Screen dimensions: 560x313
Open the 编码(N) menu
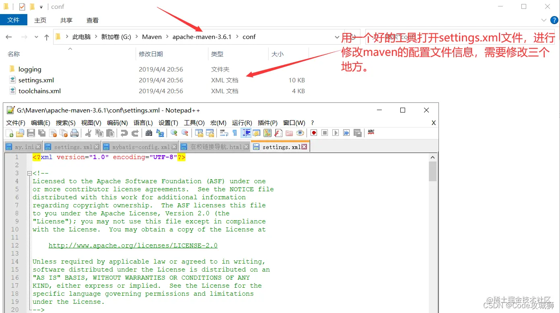tap(117, 123)
